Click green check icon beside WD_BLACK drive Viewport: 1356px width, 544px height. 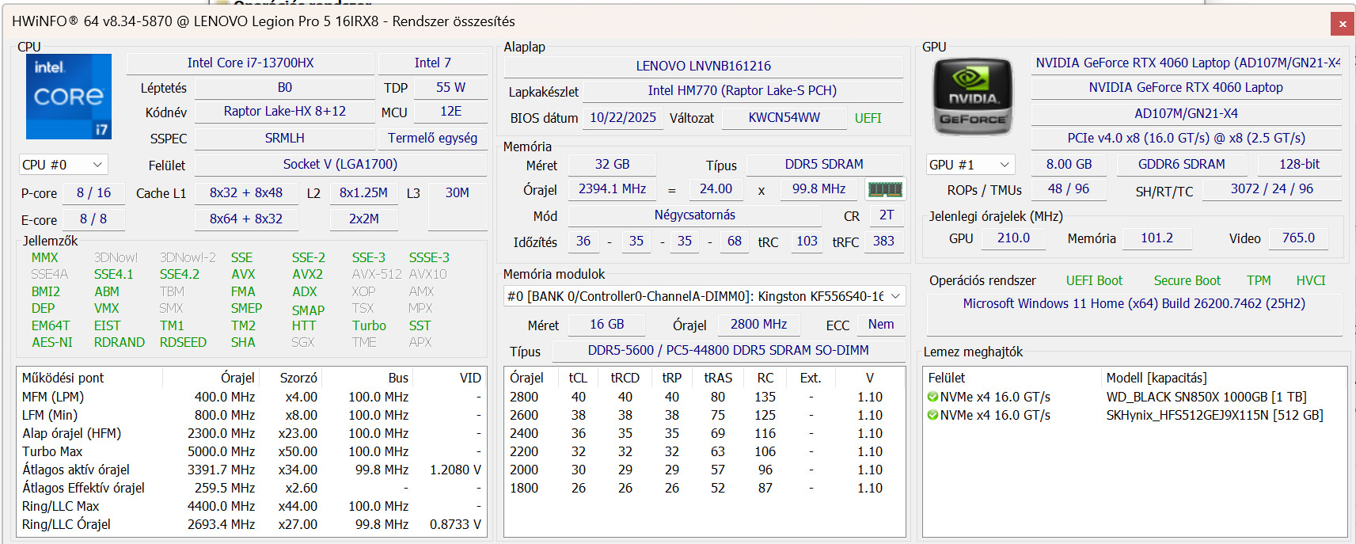point(932,397)
